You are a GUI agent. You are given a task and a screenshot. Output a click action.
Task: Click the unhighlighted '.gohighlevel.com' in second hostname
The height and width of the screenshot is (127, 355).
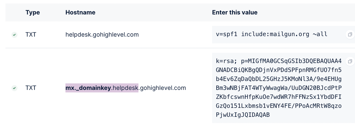coord(162,88)
